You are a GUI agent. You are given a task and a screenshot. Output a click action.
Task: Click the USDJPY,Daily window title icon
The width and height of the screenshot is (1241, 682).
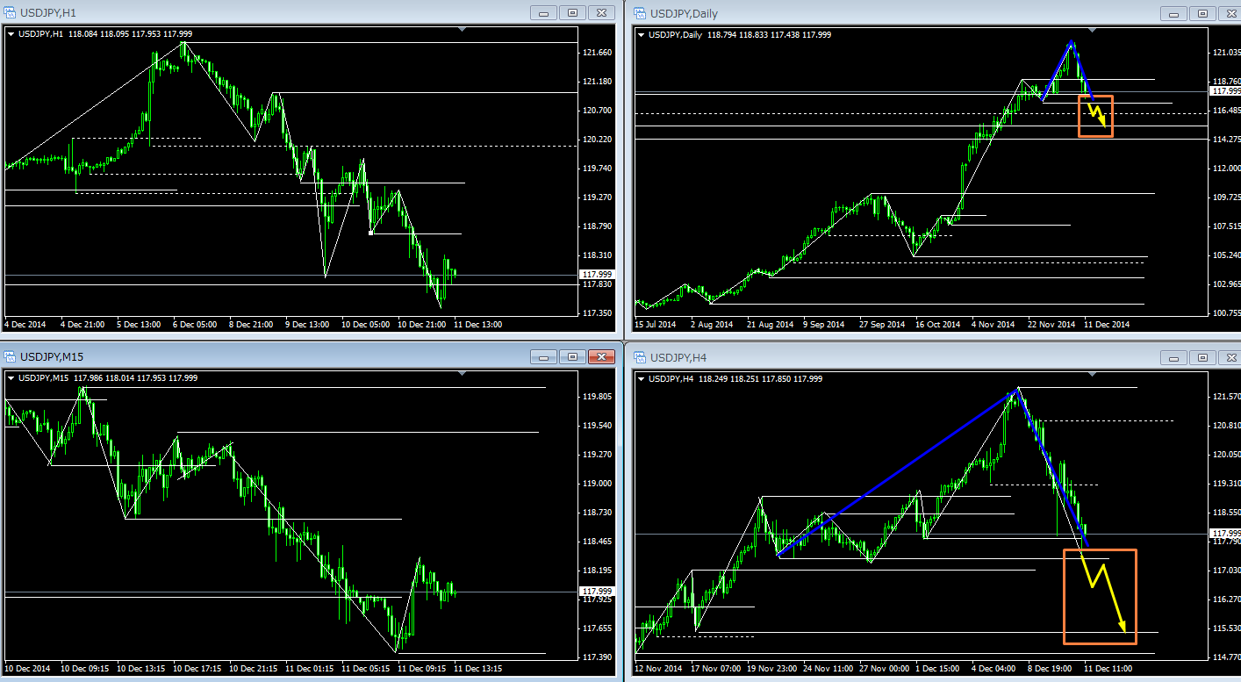639,13
